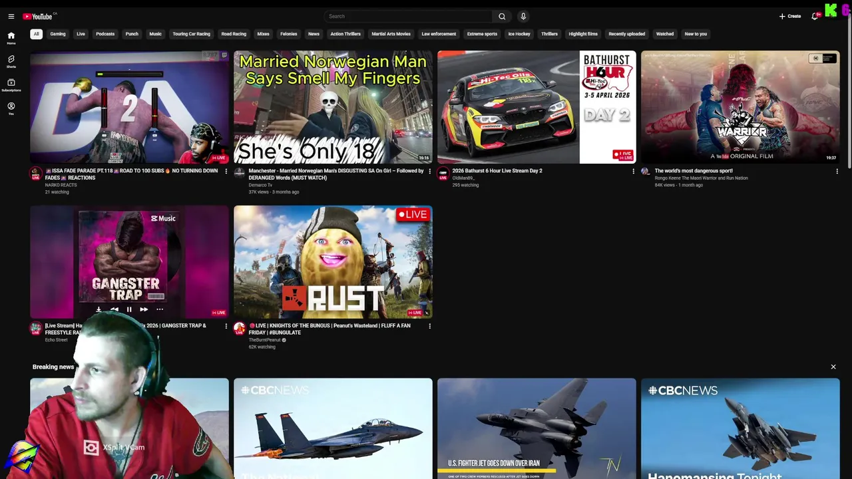Open Gangster Trap music thumbnail
Image resolution: width=852 pixels, height=479 pixels.
pos(129,261)
